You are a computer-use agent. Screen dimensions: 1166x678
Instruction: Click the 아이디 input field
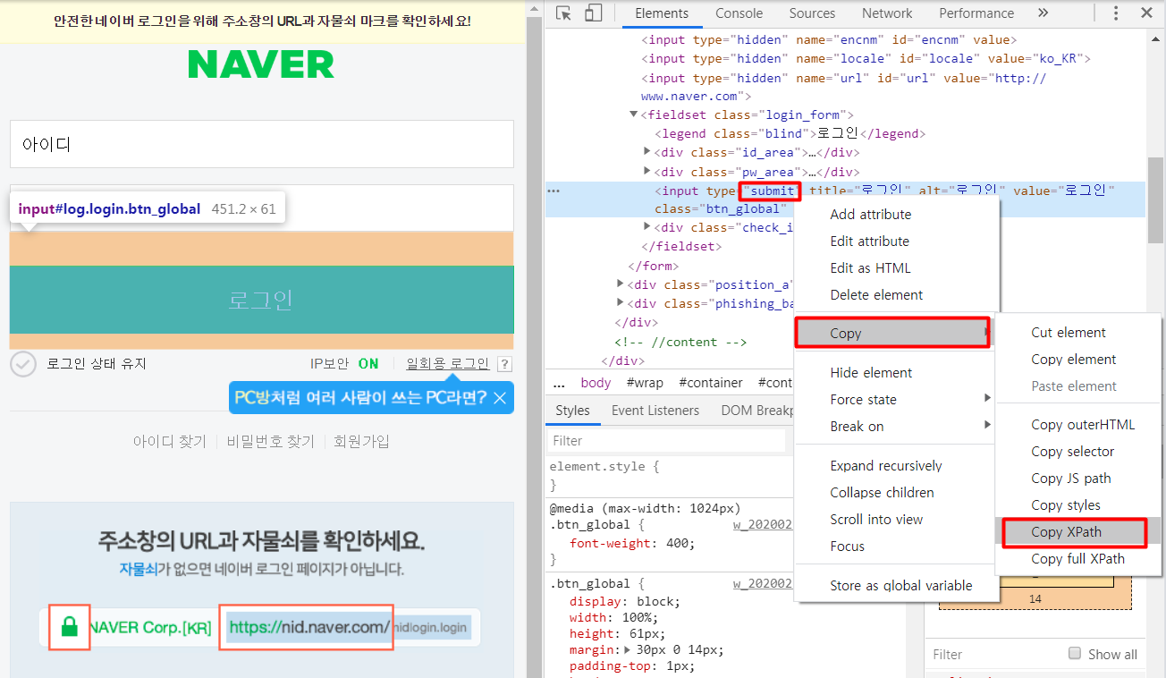point(261,144)
